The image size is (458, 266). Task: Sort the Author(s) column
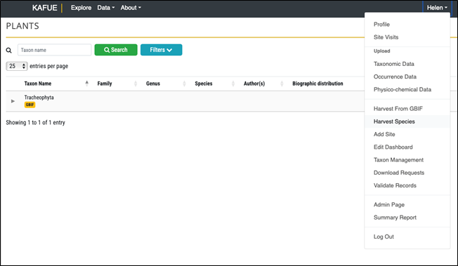tap(282, 84)
